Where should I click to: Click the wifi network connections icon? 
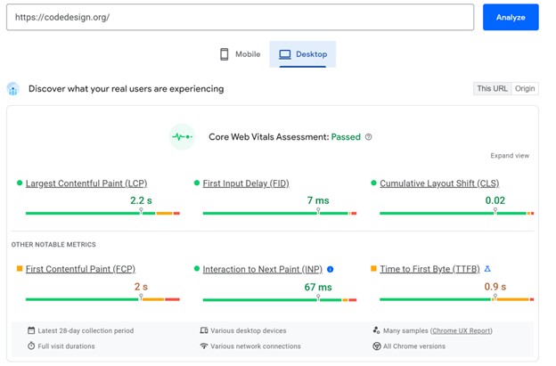click(x=204, y=346)
